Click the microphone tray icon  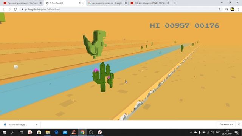coord(200,132)
